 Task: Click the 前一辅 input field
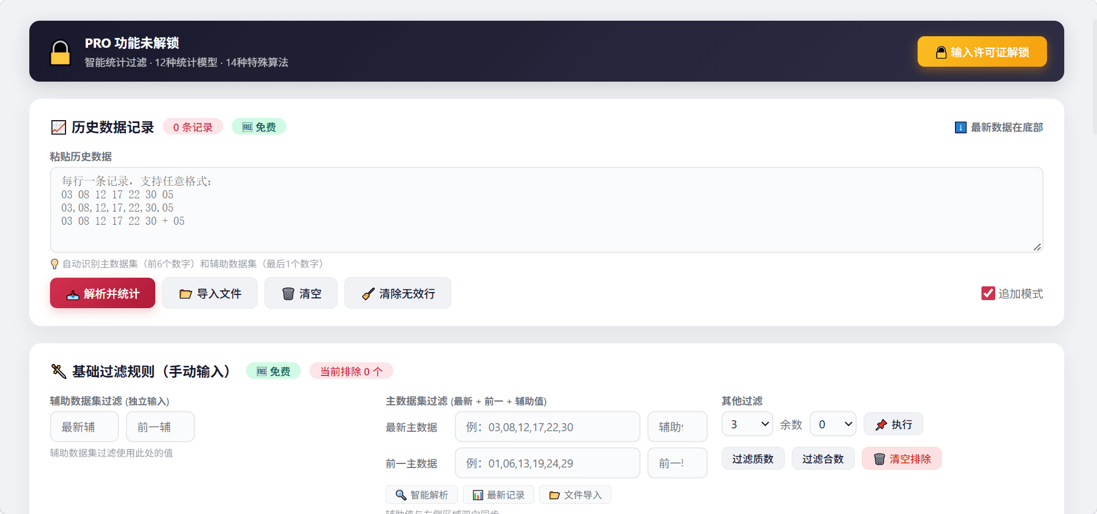pyautogui.click(x=160, y=427)
